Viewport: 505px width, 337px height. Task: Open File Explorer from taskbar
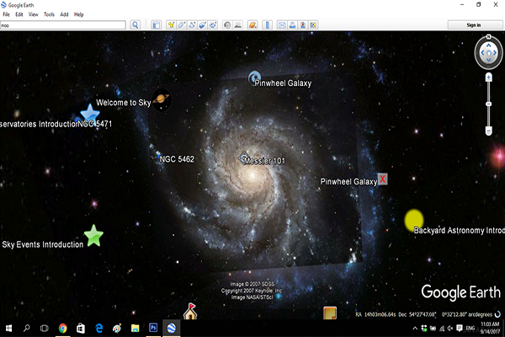pos(135,329)
